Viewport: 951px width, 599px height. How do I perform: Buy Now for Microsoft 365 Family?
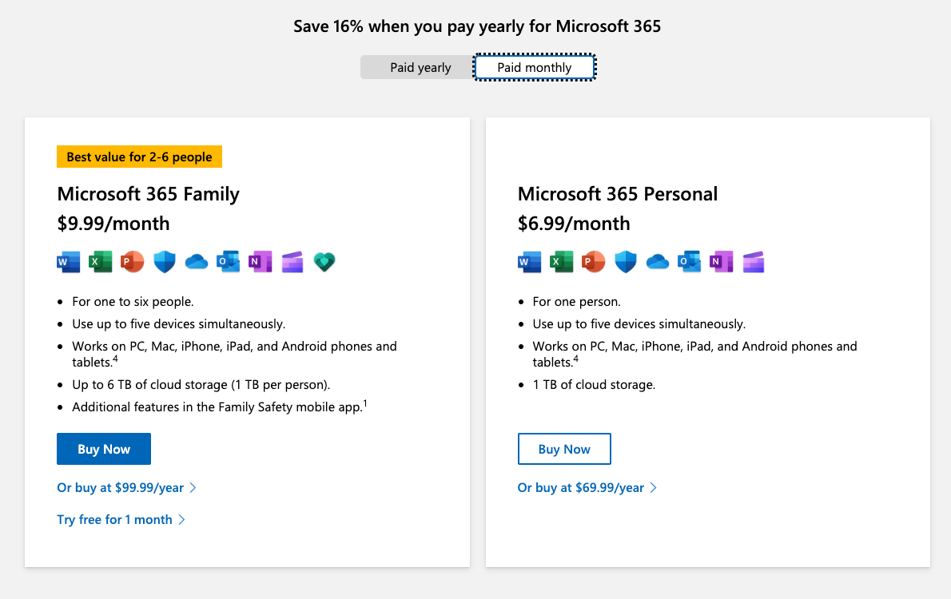coord(104,449)
